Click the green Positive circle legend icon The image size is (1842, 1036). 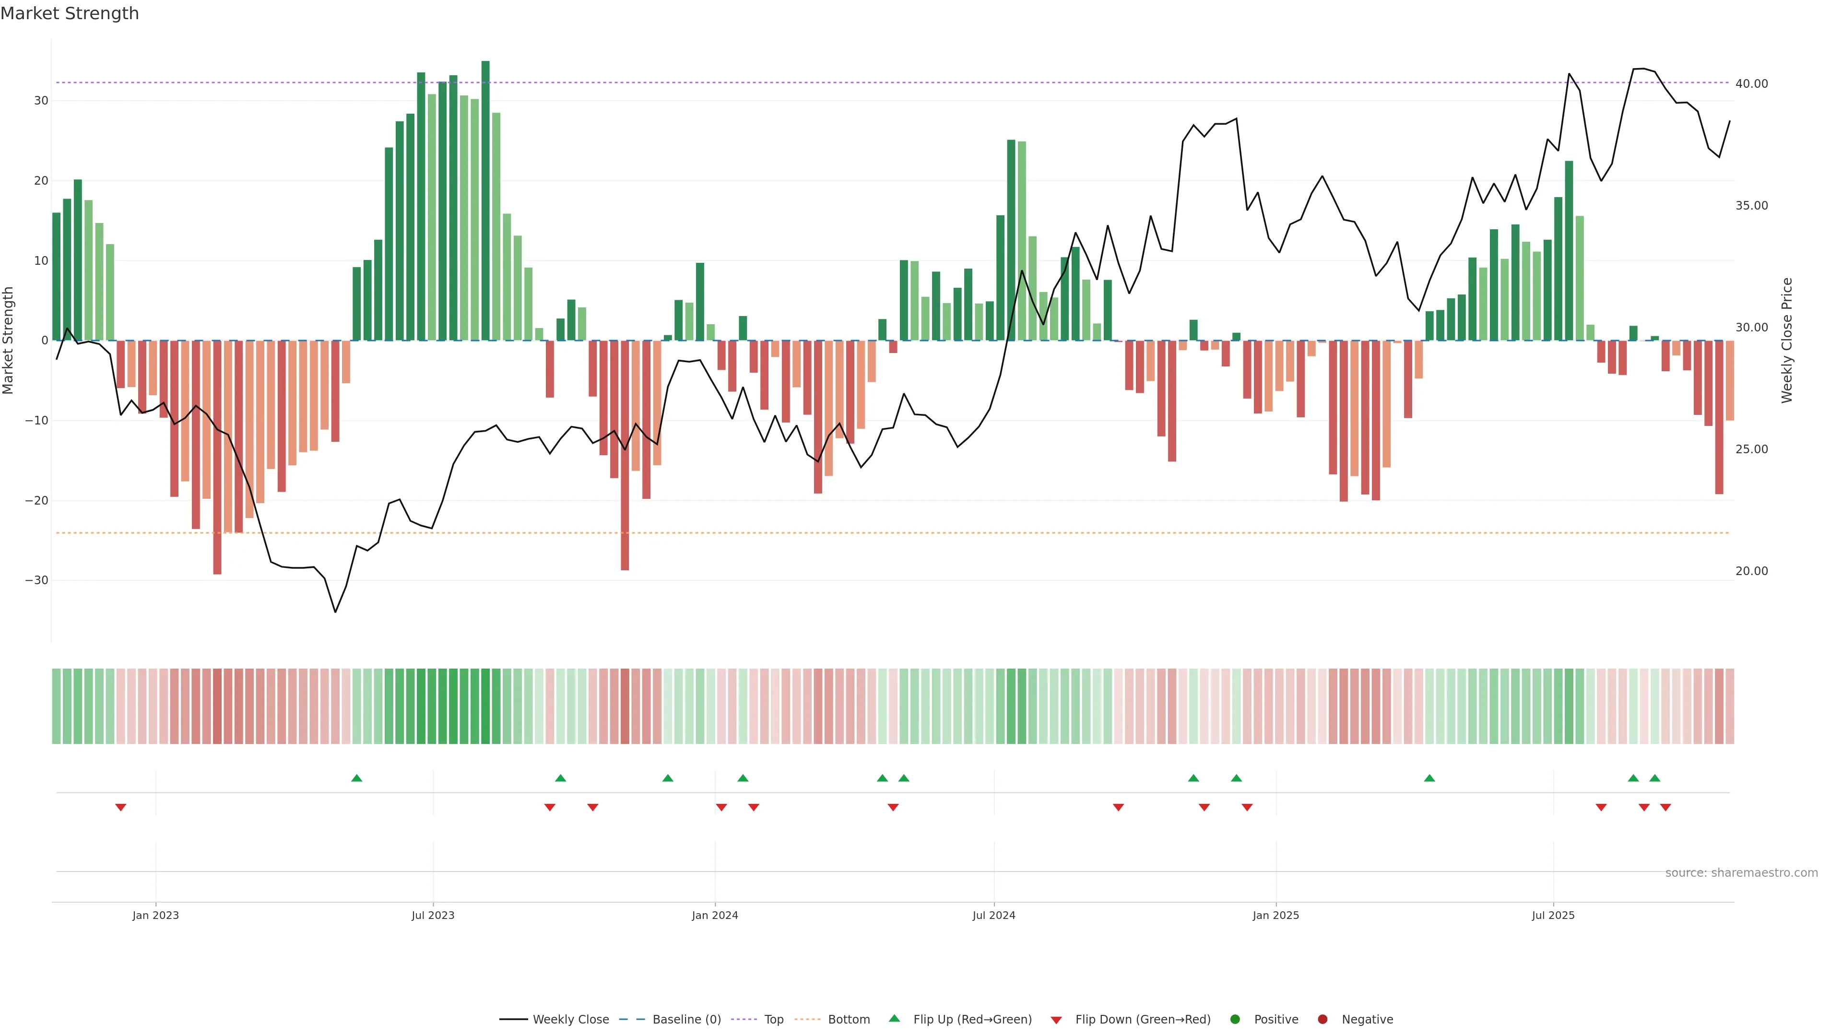click(1235, 1019)
